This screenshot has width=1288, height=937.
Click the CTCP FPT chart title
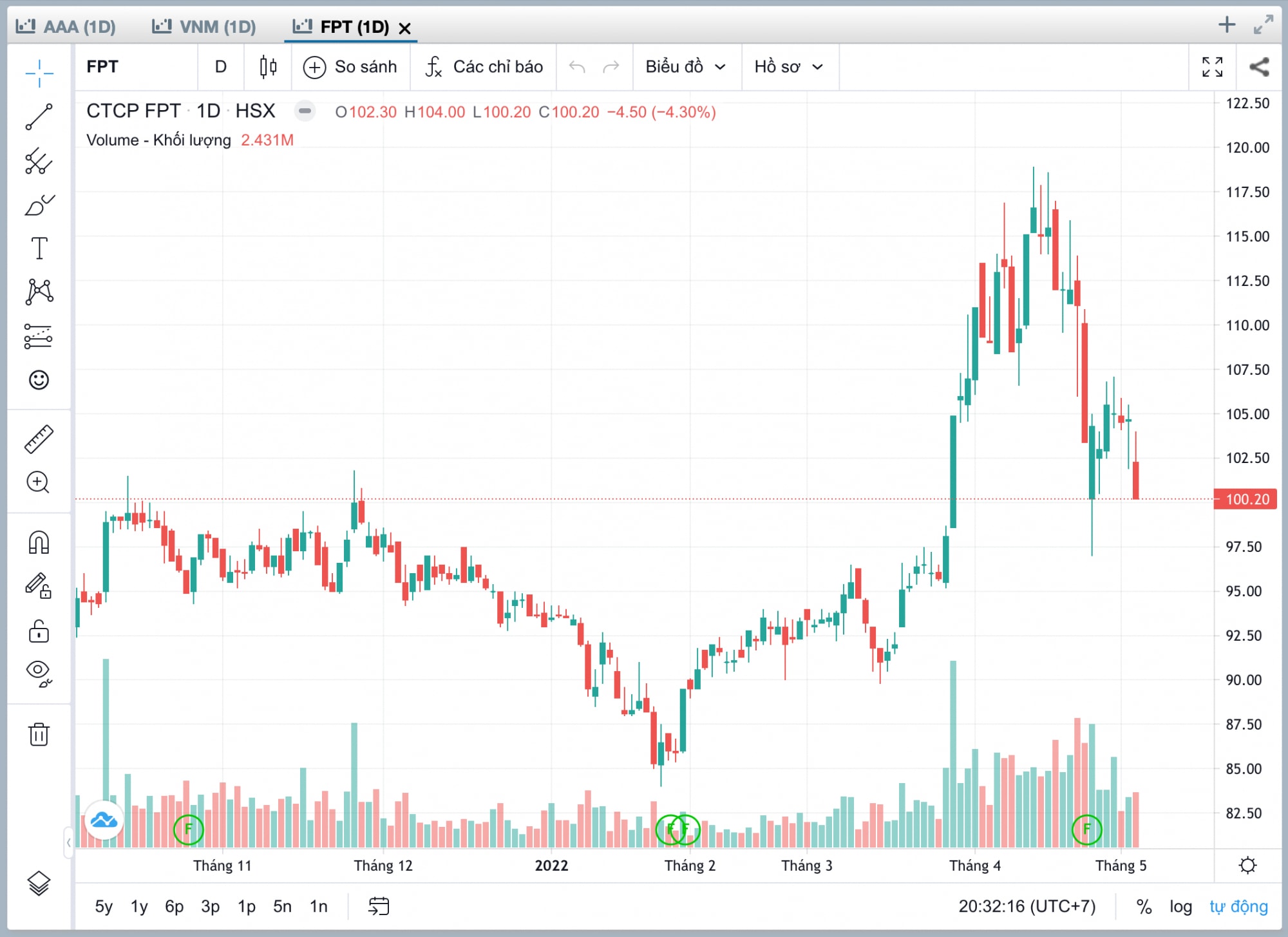coord(133,111)
